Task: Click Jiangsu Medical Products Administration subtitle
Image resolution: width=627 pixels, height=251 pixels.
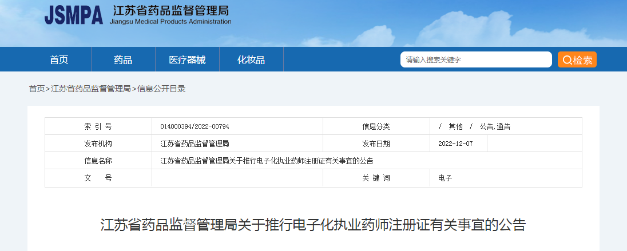Action: pyautogui.click(x=170, y=22)
